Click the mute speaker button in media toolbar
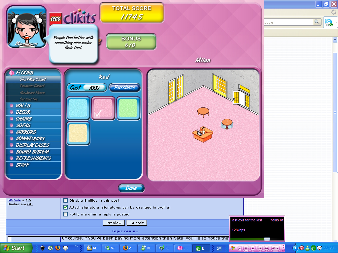The height and width of the screenshot is (253, 338). click(x=274, y=248)
